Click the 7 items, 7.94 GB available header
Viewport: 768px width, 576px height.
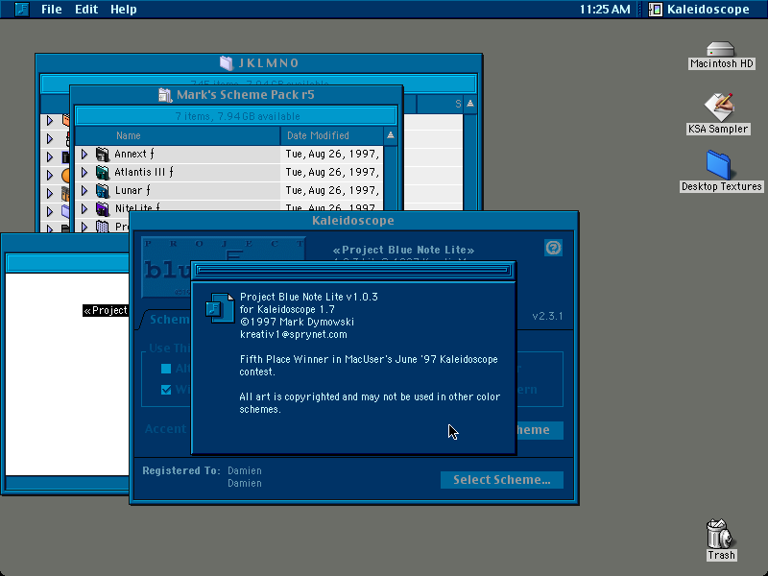click(237, 116)
